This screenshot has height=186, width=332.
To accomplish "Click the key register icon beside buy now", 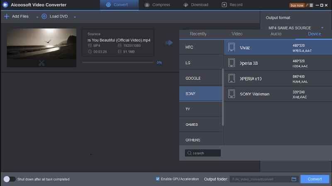I will click(x=307, y=5).
